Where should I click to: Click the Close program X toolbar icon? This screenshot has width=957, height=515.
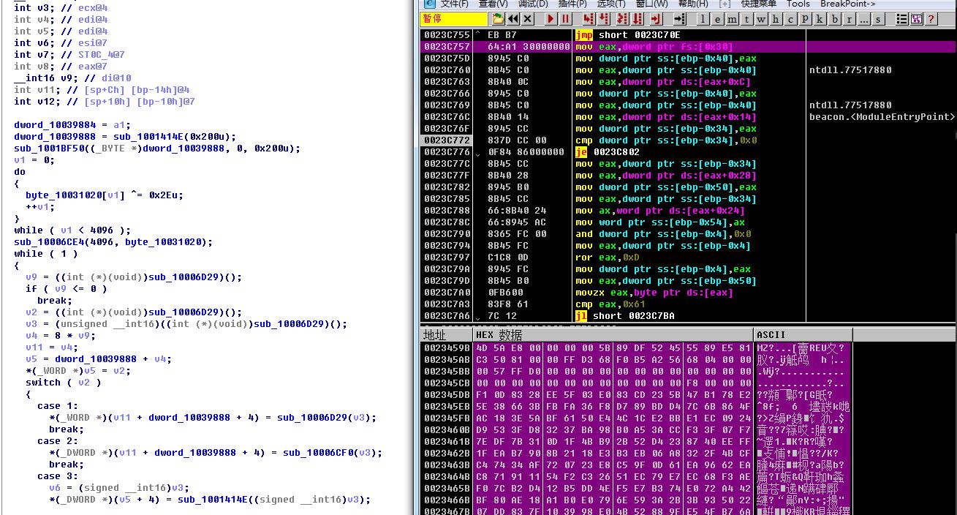[x=528, y=19]
